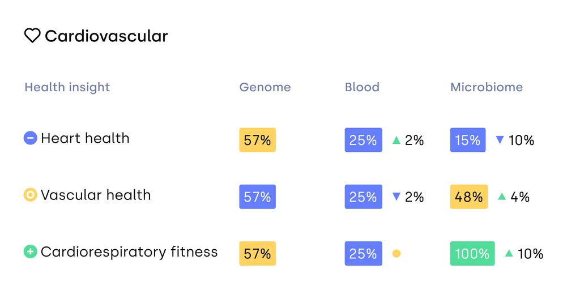Select the Blood column header
Screen dimensions: 580x290
click(362, 87)
